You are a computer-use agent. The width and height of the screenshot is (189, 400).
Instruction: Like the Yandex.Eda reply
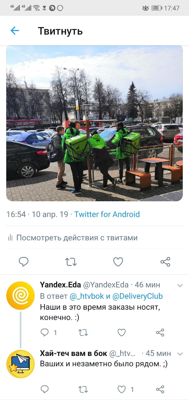(x=122, y=332)
